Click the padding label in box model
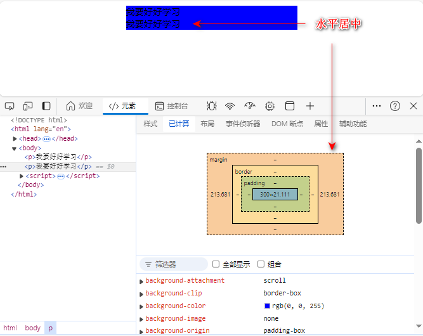Viewport: 423px width, 336px height. pyautogui.click(x=254, y=183)
